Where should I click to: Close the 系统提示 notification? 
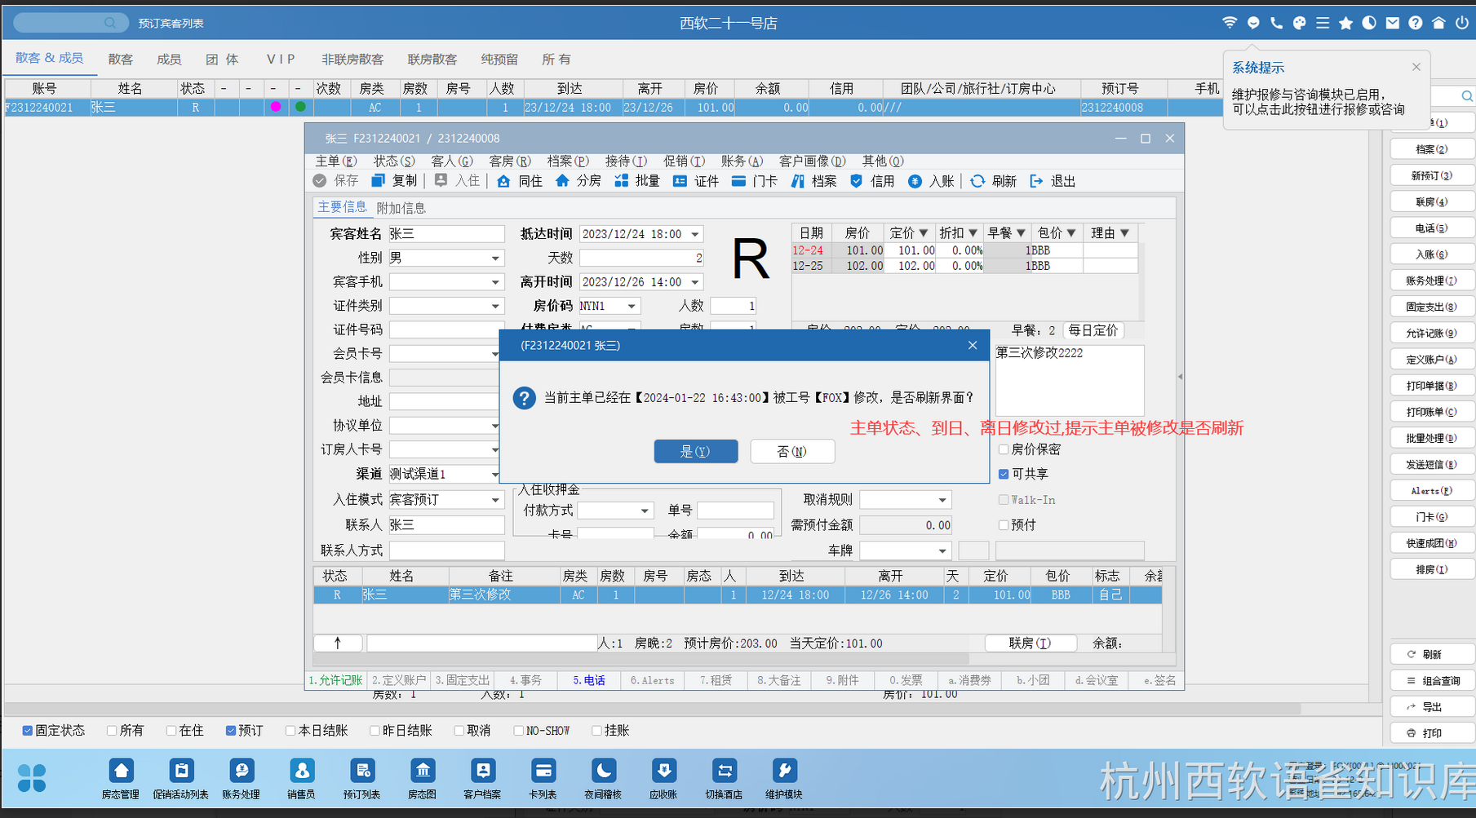click(x=1416, y=67)
